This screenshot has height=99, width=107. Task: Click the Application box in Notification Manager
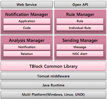(x=27, y=21)
